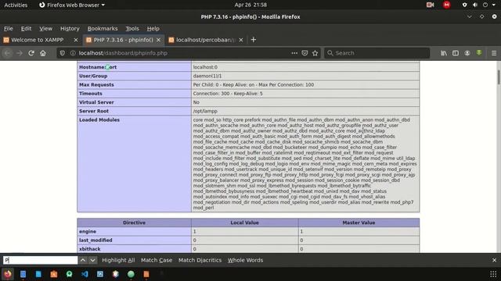501x281 pixels.
Task: Open the Bookmarks menu
Action: pyautogui.click(x=103, y=29)
